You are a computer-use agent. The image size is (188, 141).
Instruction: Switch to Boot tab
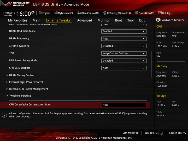tap(119, 20)
